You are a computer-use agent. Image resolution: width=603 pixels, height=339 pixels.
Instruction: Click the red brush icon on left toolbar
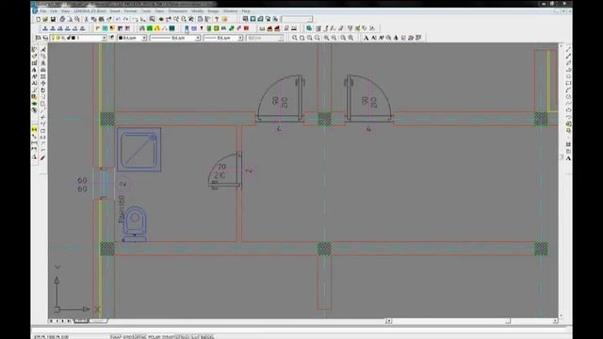click(42, 158)
